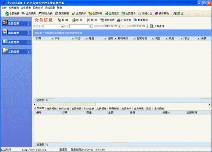The height and width of the screenshot is (152, 212).
Task: Click the 会员管理 people icon in sidebar
Action: click(5, 22)
